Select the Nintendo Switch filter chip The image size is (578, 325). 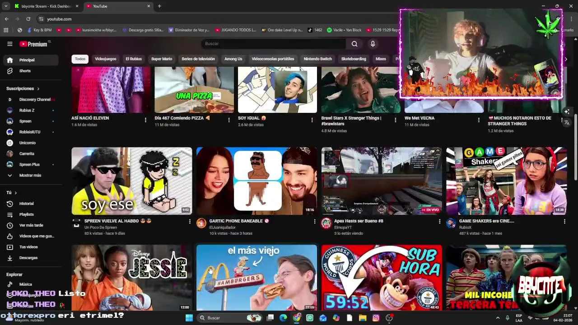(x=317, y=59)
